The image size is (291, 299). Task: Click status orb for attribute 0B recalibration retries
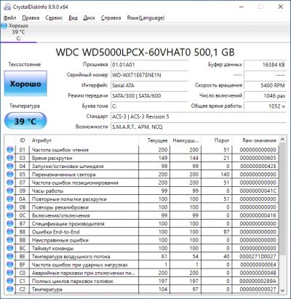[10, 207]
